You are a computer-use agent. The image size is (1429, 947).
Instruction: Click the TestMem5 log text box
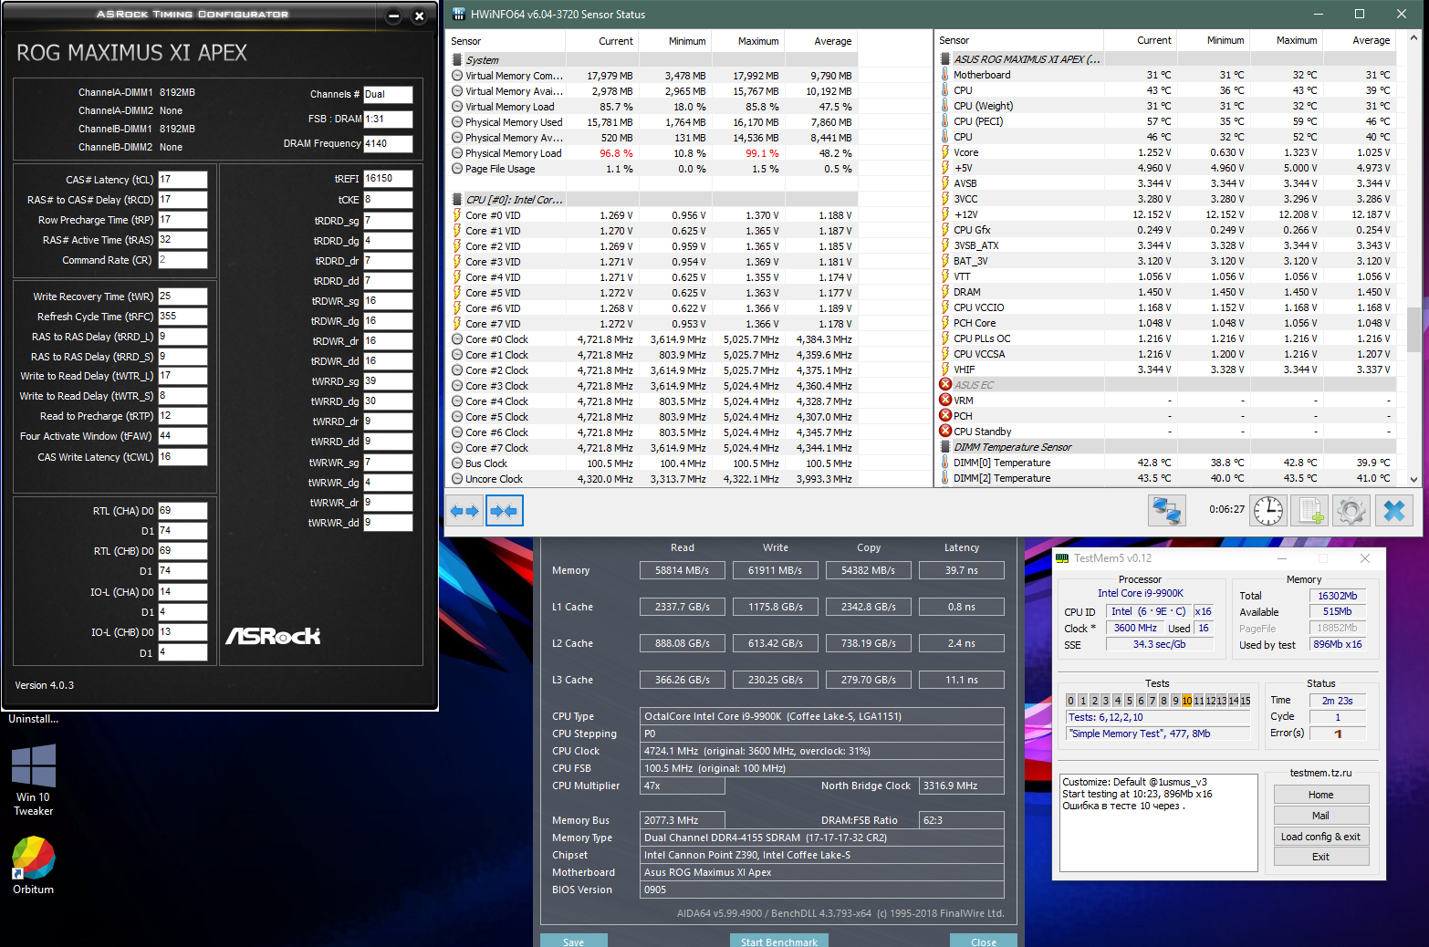coord(1159,823)
